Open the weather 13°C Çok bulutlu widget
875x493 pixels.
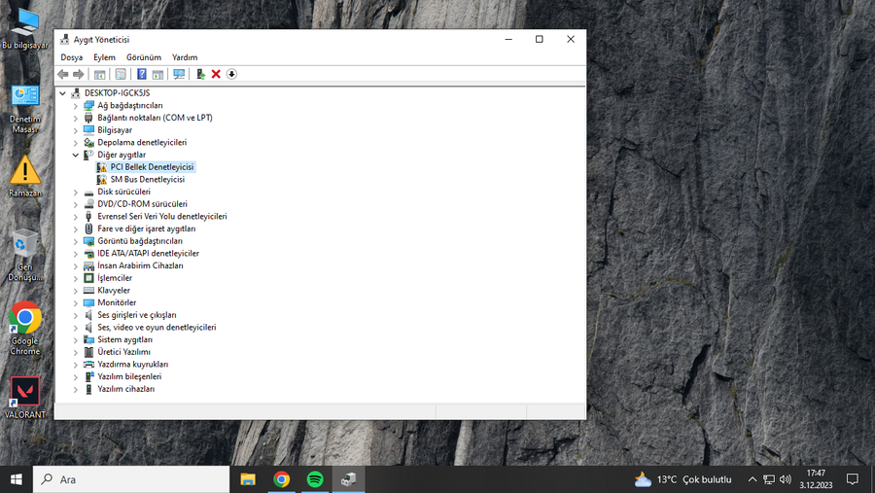pos(683,479)
